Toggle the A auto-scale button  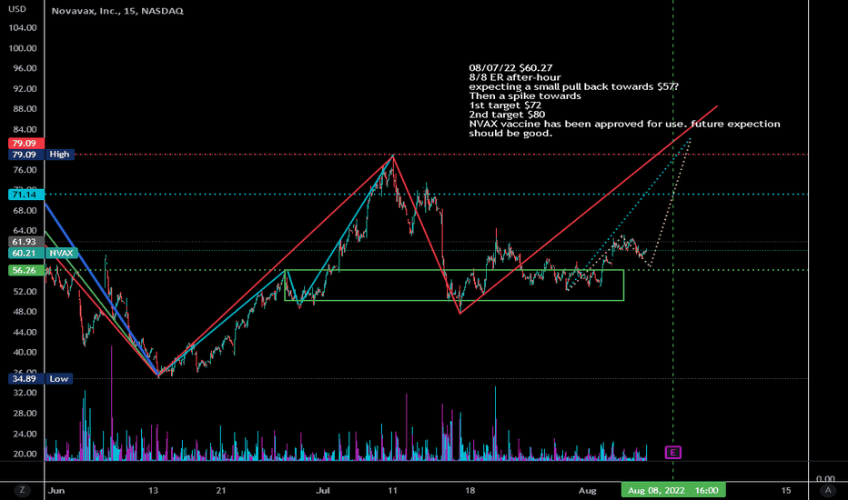827,490
